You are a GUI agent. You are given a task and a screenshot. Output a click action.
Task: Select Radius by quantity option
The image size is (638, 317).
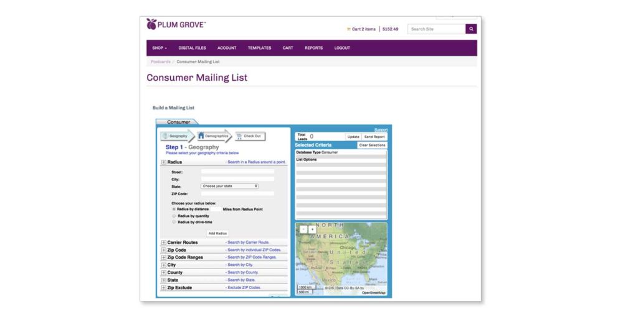tap(174, 216)
